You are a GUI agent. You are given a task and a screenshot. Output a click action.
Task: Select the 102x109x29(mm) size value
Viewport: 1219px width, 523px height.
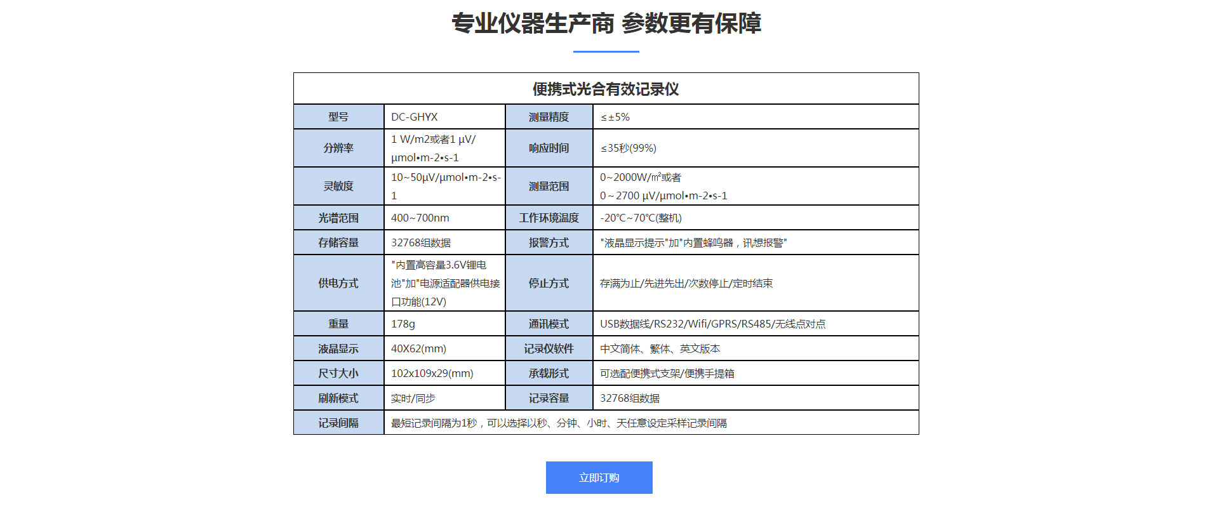click(432, 373)
